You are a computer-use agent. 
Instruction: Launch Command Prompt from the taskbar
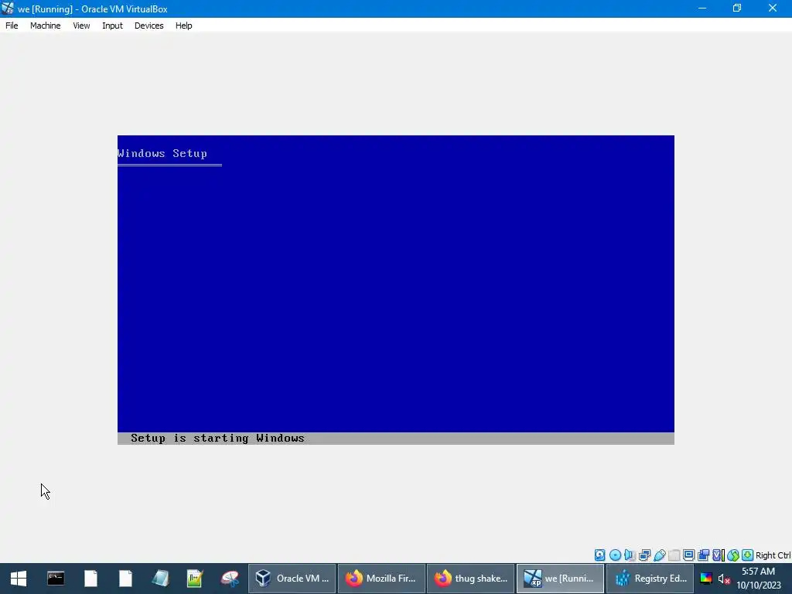(56, 579)
